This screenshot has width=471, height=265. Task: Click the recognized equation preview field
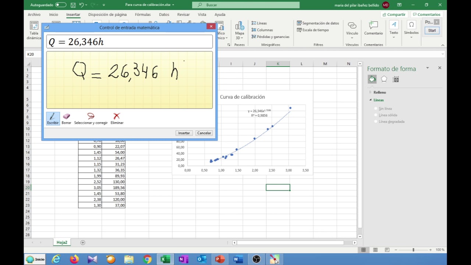[x=130, y=42]
